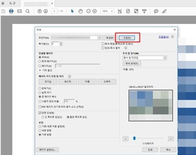The height and width of the screenshot is (155, 196).
Task: Select 가로 방향 radio button
Action: tap(40, 135)
